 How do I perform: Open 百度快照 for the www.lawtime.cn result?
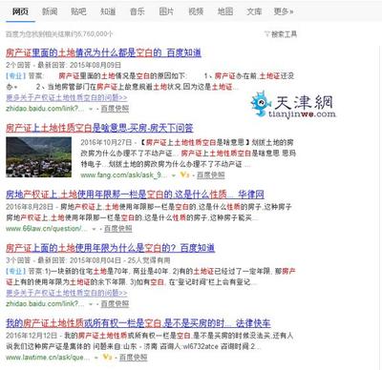pyautogui.click(x=133, y=358)
